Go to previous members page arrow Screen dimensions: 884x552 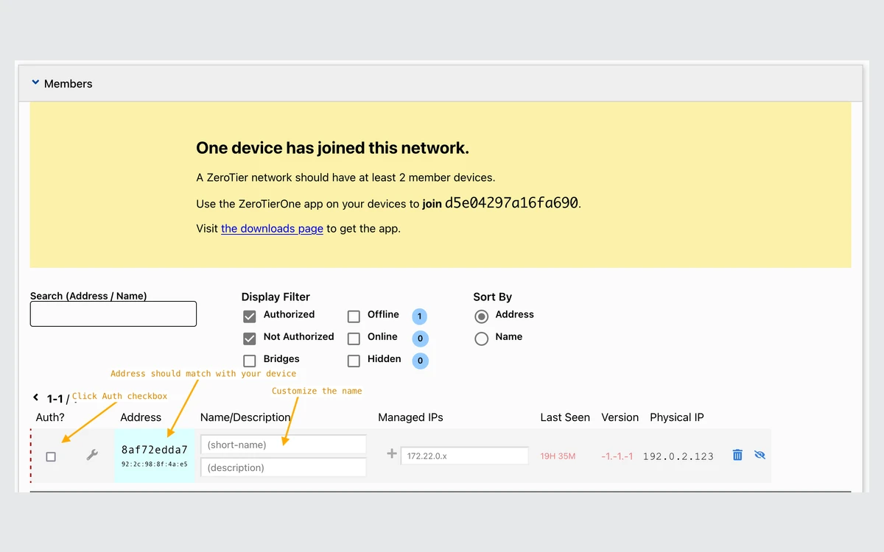(x=35, y=397)
